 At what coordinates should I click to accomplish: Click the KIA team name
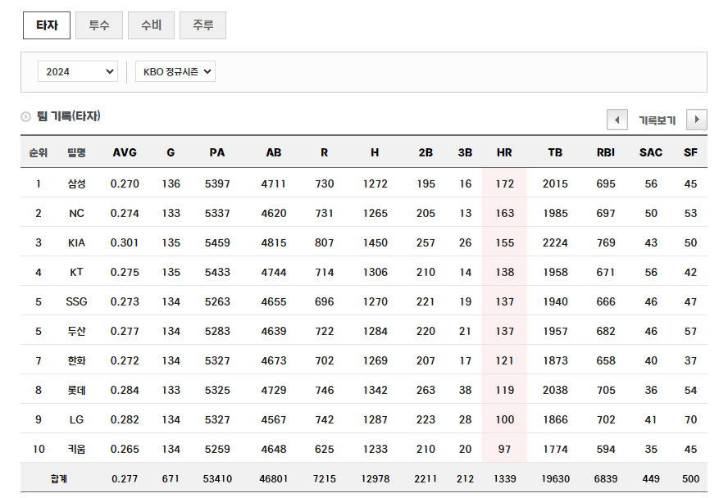click(78, 242)
